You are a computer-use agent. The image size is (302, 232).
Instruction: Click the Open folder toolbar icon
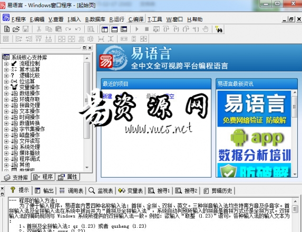coord(16,29)
